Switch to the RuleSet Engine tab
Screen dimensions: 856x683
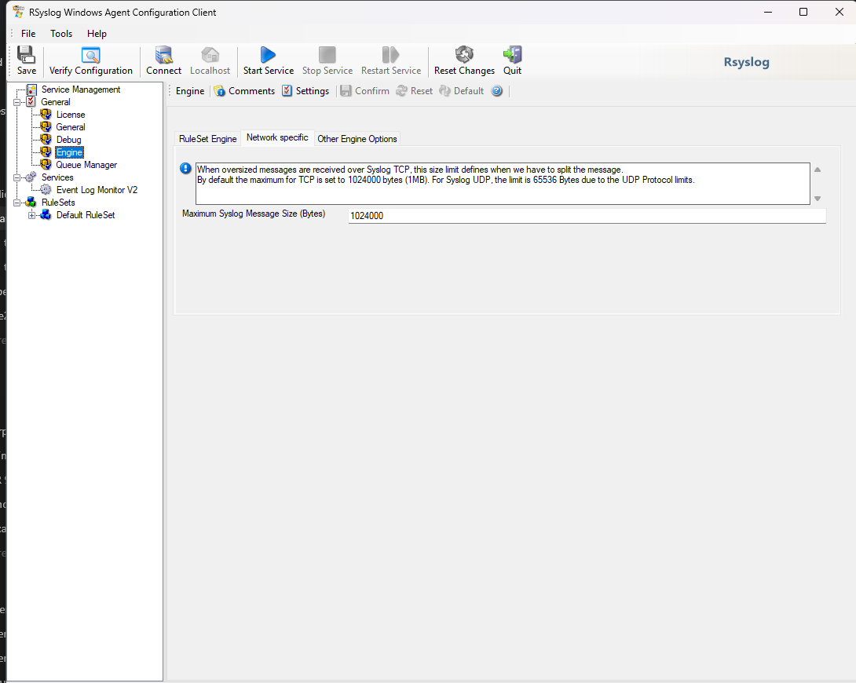207,139
